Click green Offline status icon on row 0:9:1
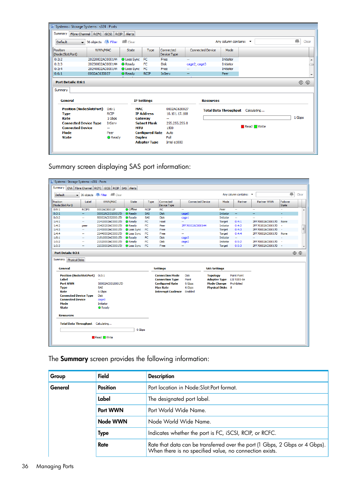The height and width of the screenshot is (481, 361). [127, 209]
